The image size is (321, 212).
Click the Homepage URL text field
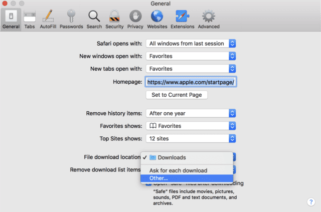coord(191,82)
